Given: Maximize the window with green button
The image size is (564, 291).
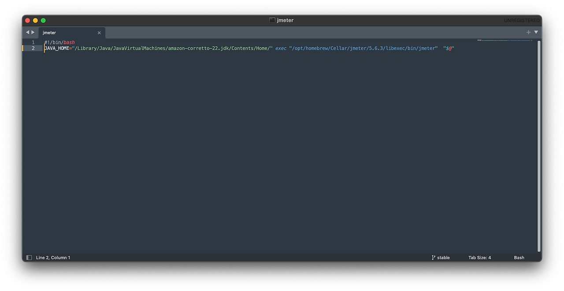Looking at the screenshot, I should (x=43, y=20).
